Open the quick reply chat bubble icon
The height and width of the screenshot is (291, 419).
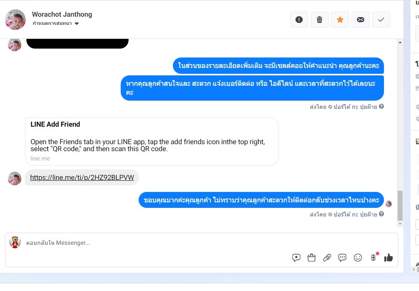342,258
